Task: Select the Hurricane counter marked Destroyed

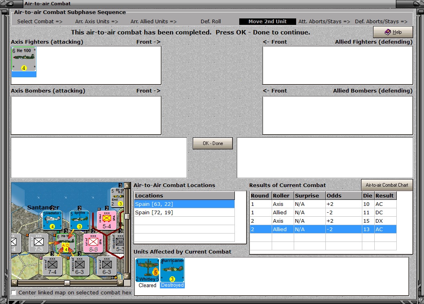Action: 172,270
